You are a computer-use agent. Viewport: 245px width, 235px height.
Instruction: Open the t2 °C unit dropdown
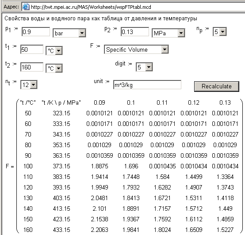(x=54, y=68)
